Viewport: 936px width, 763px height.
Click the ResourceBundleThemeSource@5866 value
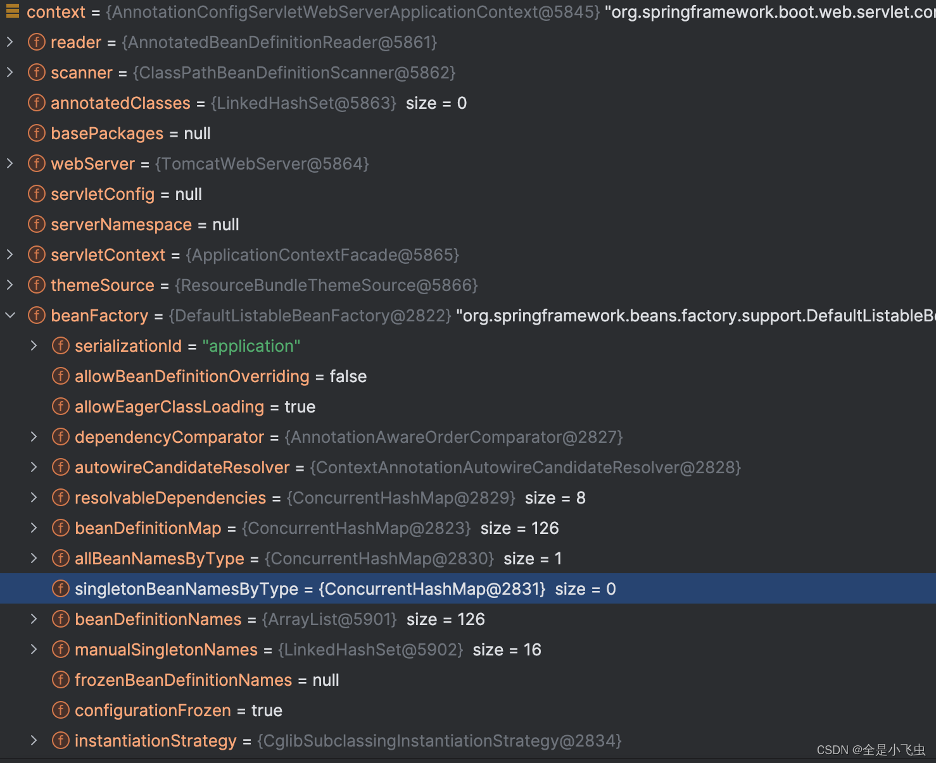(x=327, y=285)
